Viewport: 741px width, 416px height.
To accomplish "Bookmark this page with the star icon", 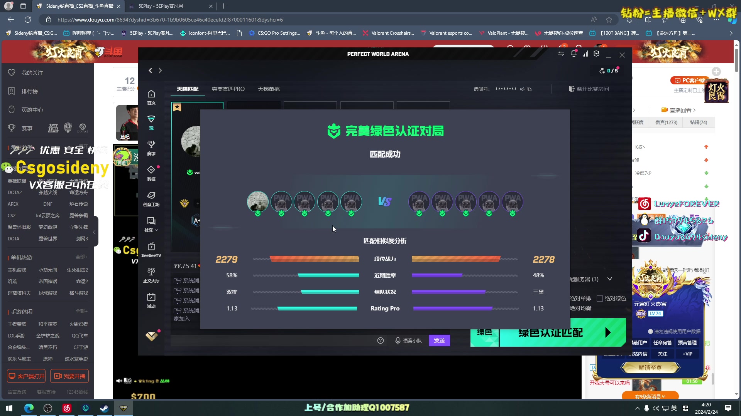I will (609, 20).
